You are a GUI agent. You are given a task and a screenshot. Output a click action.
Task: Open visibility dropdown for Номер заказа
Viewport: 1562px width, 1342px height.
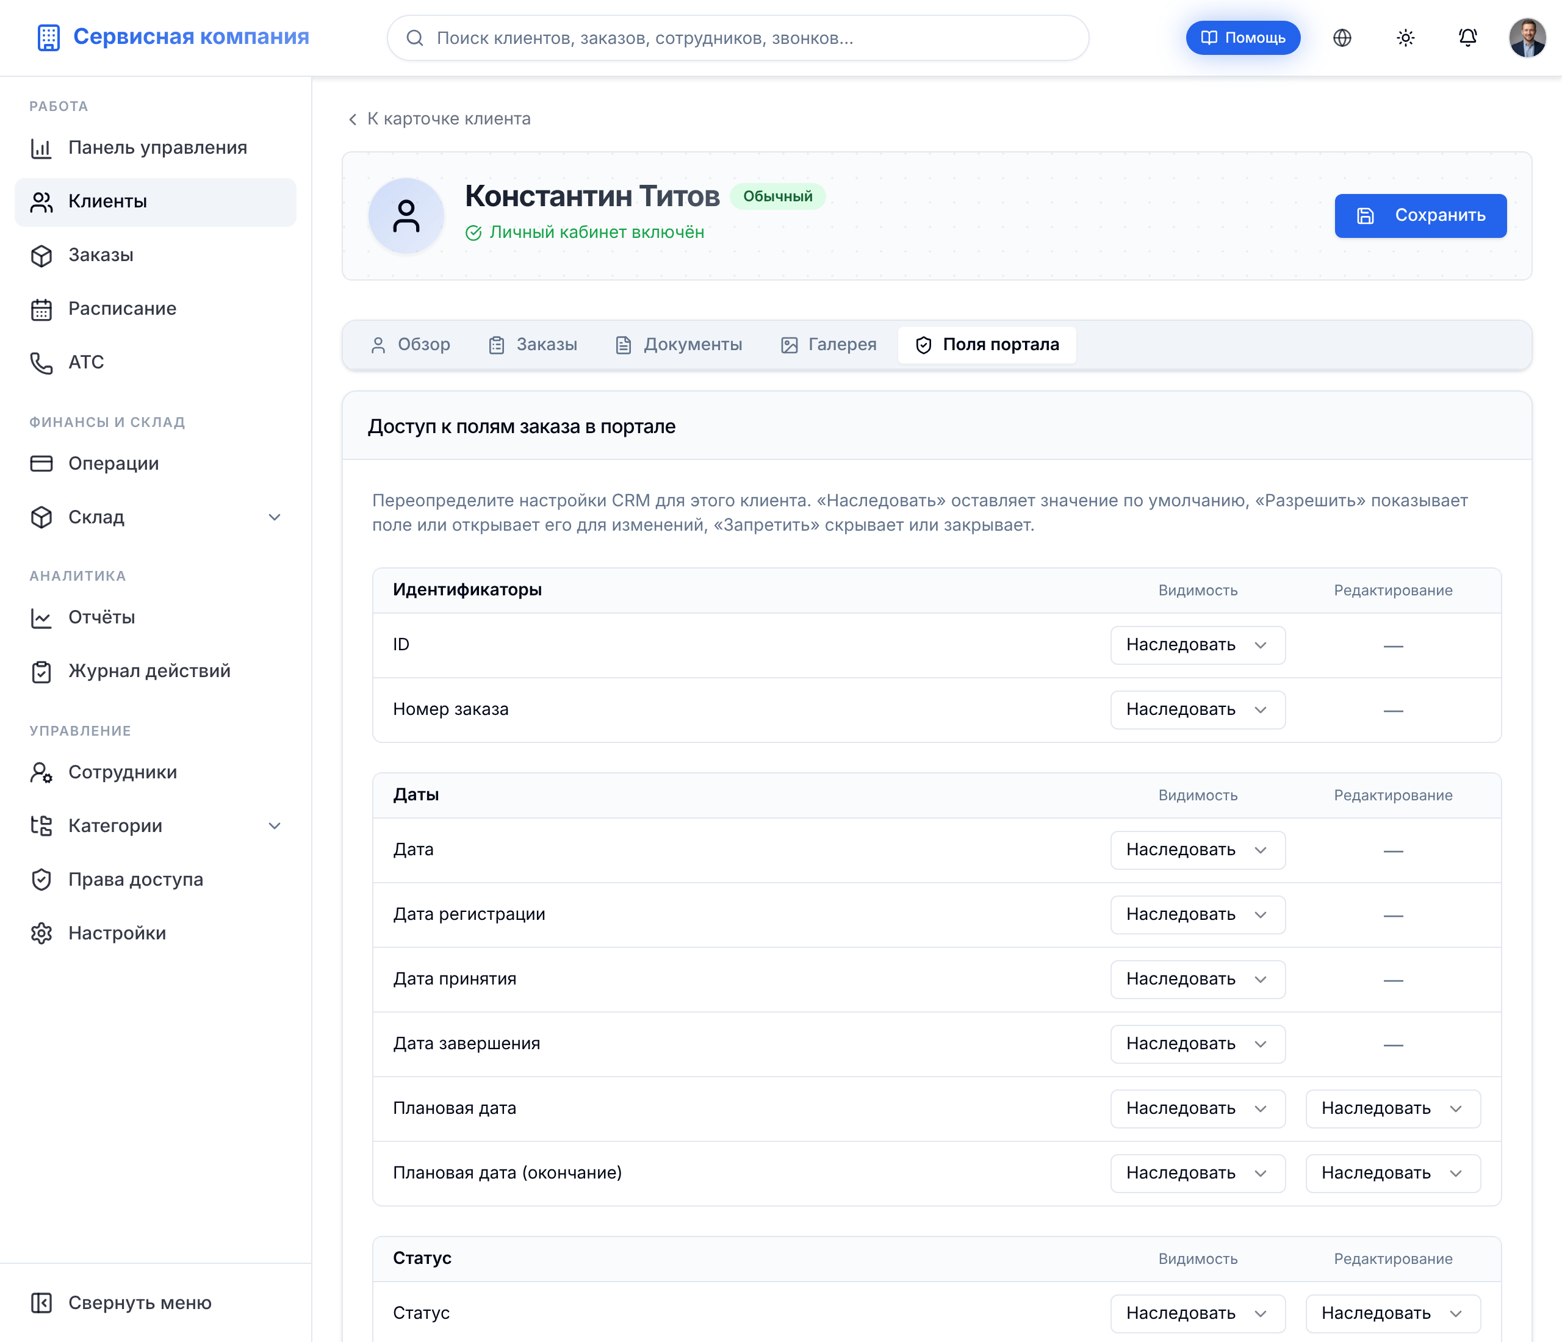(1197, 710)
